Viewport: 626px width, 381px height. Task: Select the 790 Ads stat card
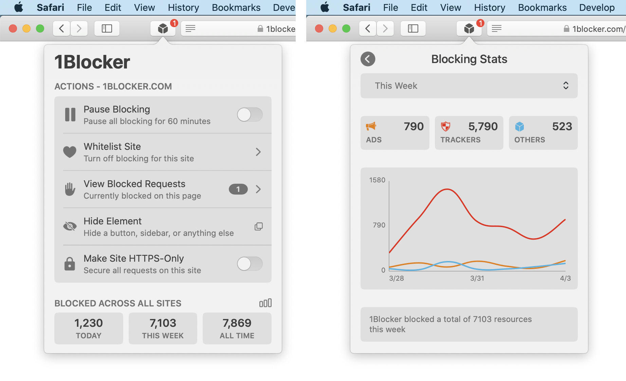(395, 133)
